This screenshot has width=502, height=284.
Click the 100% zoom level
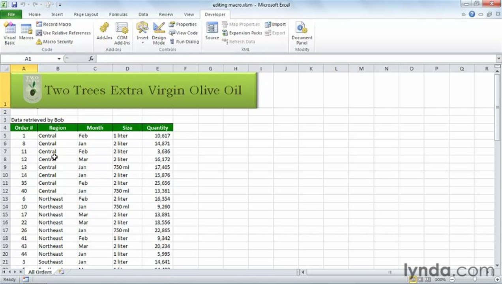pyautogui.click(x=440, y=280)
